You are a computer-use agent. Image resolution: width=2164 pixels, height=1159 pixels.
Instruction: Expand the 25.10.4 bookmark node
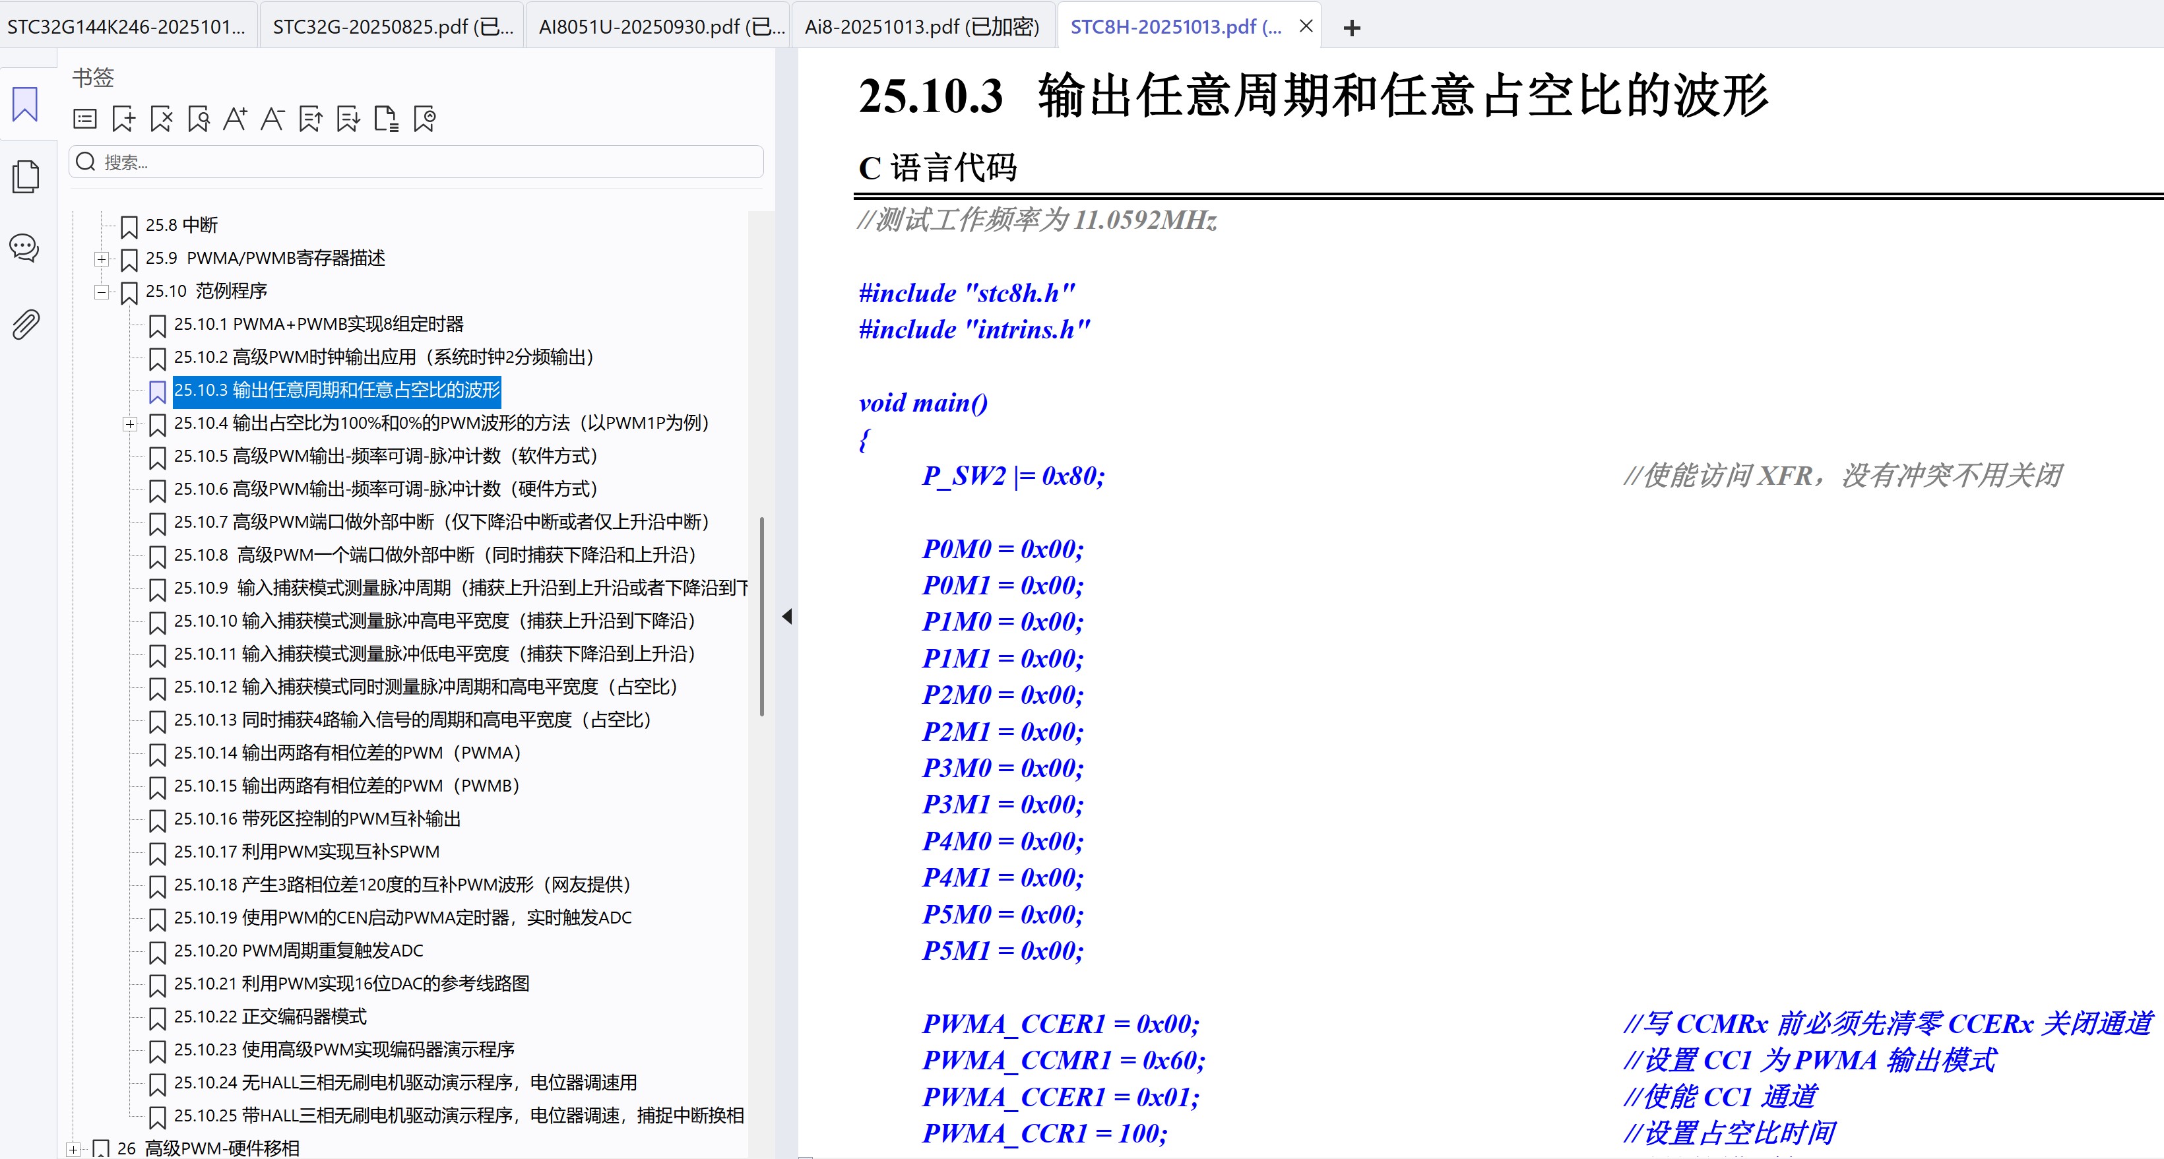tap(130, 424)
